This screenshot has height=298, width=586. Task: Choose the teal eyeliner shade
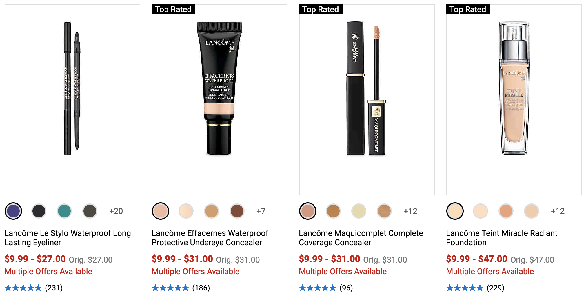coord(64,211)
